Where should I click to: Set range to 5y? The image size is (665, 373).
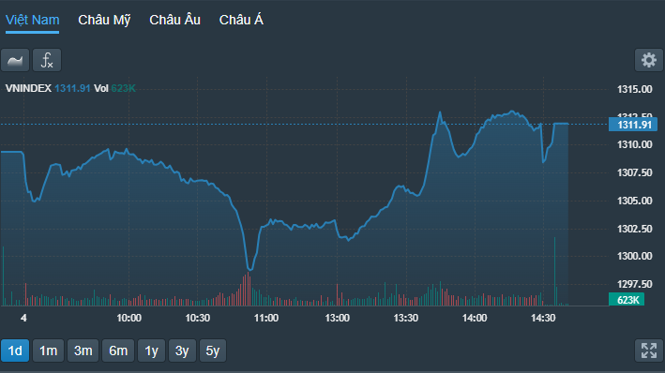point(213,351)
